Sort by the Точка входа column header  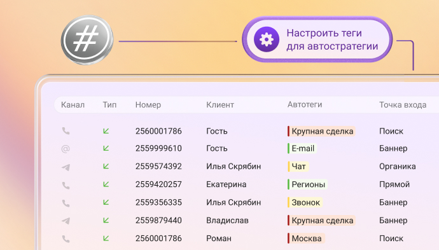click(x=403, y=105)
